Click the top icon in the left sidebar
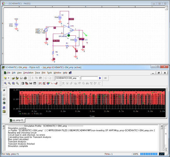This screenshot has width=170, height=157. pos(4,90)
